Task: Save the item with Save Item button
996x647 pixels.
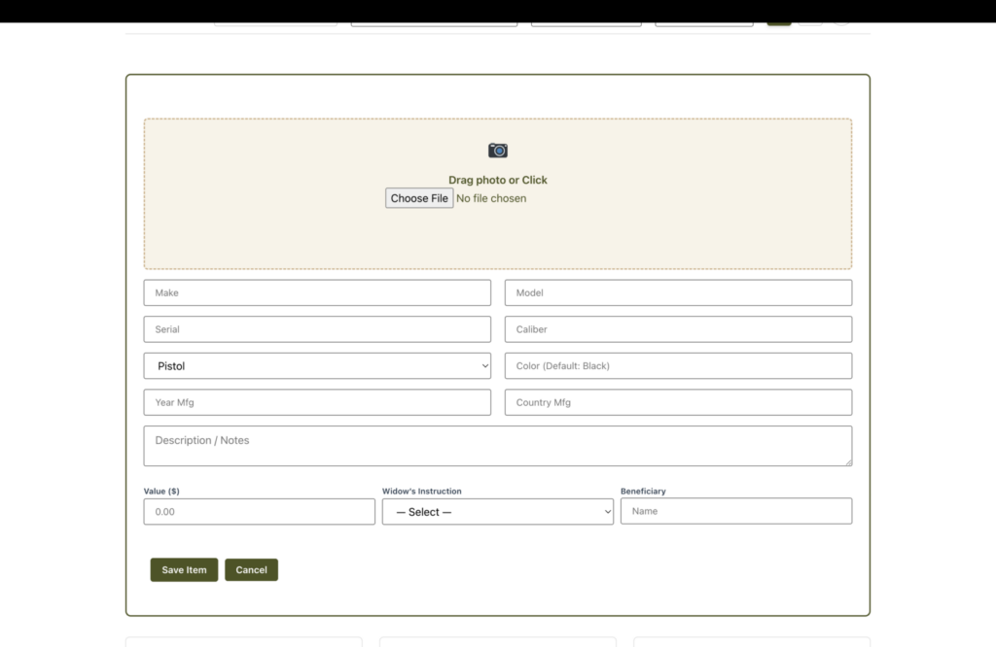Action: [184, 569]
